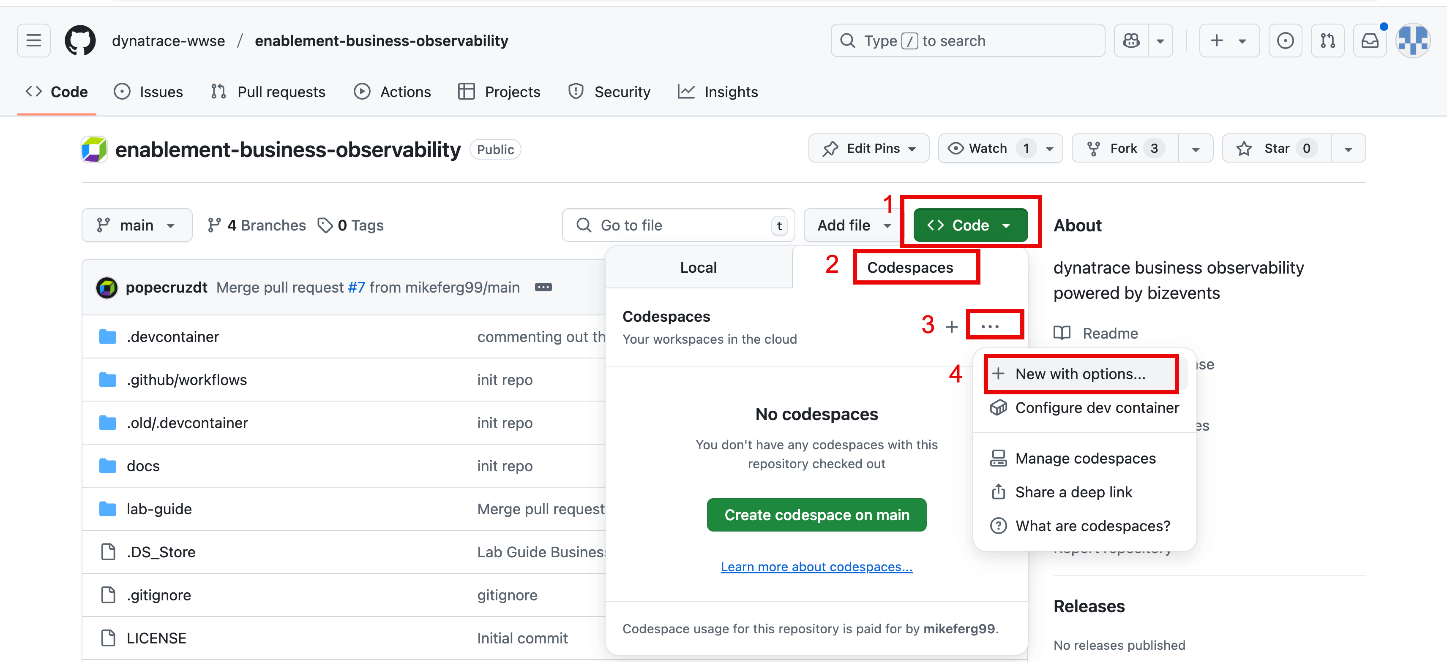Go to GitHub homepage via Octocat logo

(x=80, y=41)
